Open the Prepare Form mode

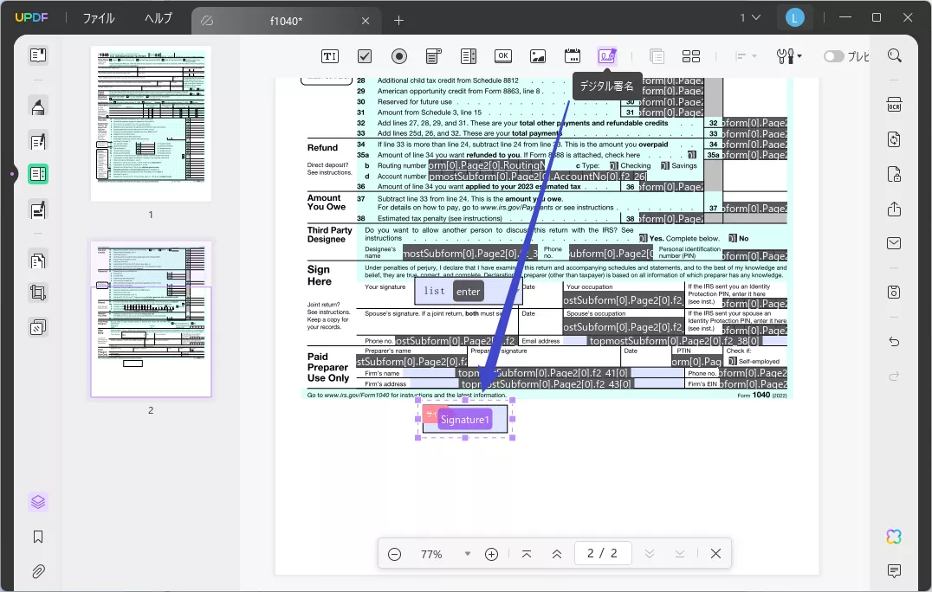pos(38,174)
